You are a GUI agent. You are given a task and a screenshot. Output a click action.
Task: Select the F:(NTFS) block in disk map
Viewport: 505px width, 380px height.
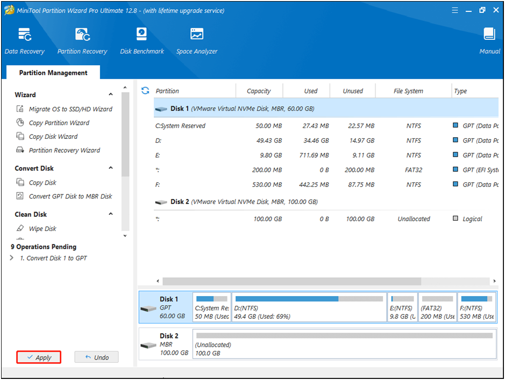point(476,307)
